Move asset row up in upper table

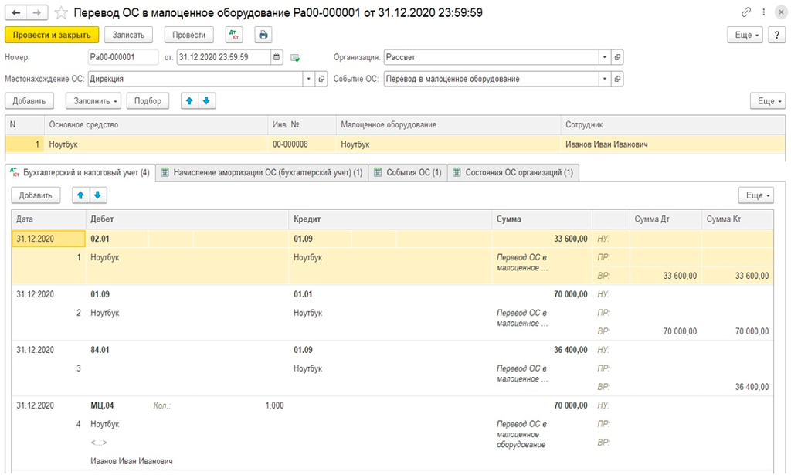[x=190, y=101]
